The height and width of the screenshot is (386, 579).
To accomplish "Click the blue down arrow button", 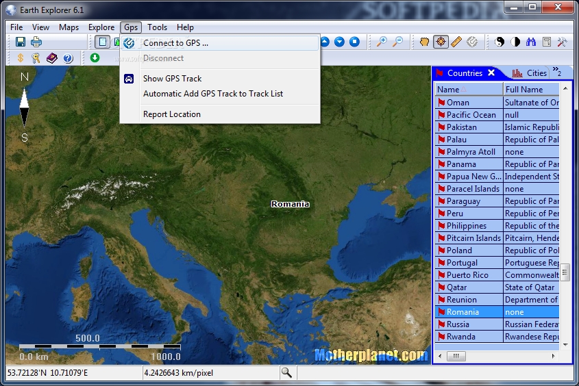I will coord(339,42).
